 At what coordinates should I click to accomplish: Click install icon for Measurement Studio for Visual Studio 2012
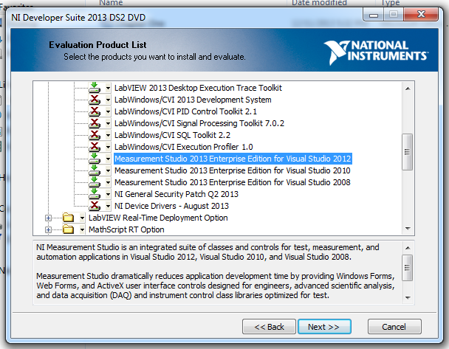tap(95, 159)
